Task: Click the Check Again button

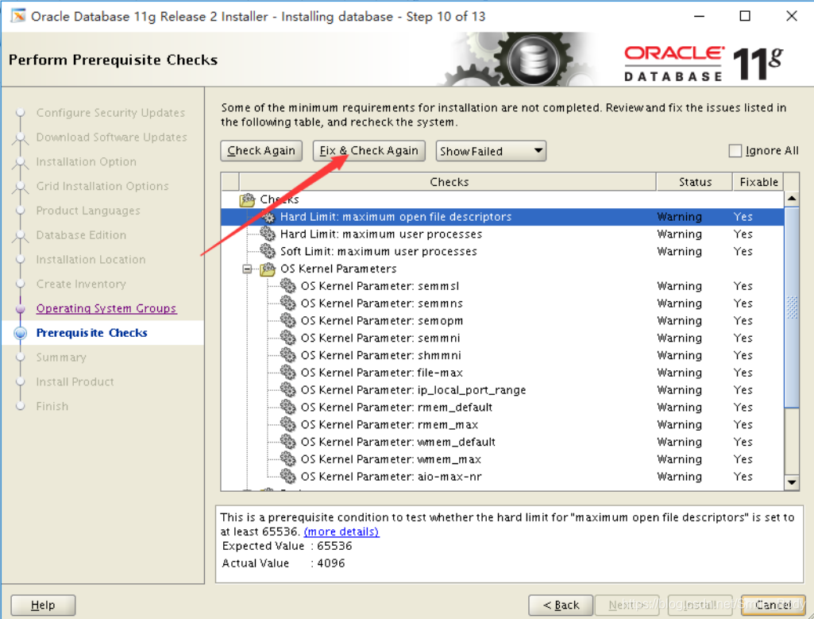Action: pos(261,151)
